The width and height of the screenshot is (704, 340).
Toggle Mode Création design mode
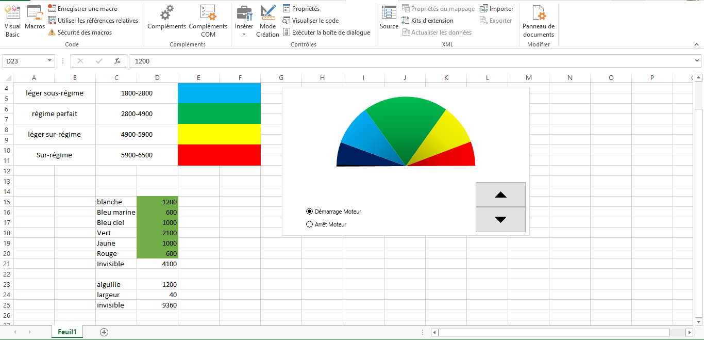[267, 21]
